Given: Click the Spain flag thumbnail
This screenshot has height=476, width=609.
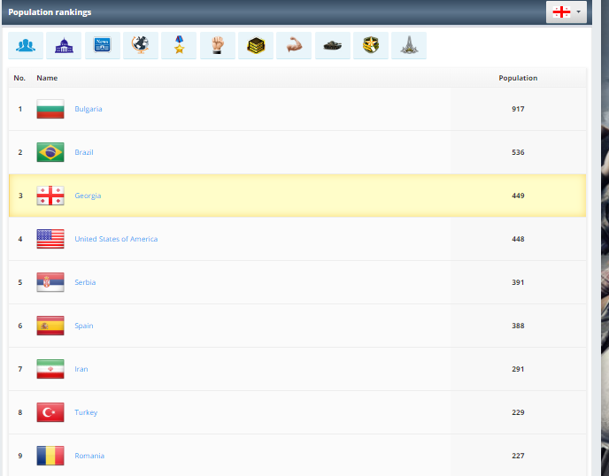Looking at the screenshot, I should click(50, 326).
